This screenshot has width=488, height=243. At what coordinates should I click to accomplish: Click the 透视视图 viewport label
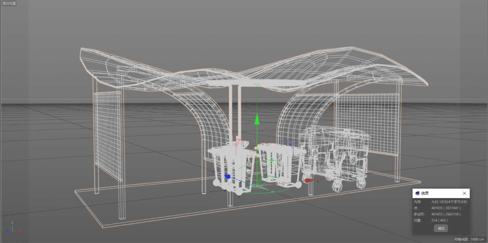click(x=9, y=3)
